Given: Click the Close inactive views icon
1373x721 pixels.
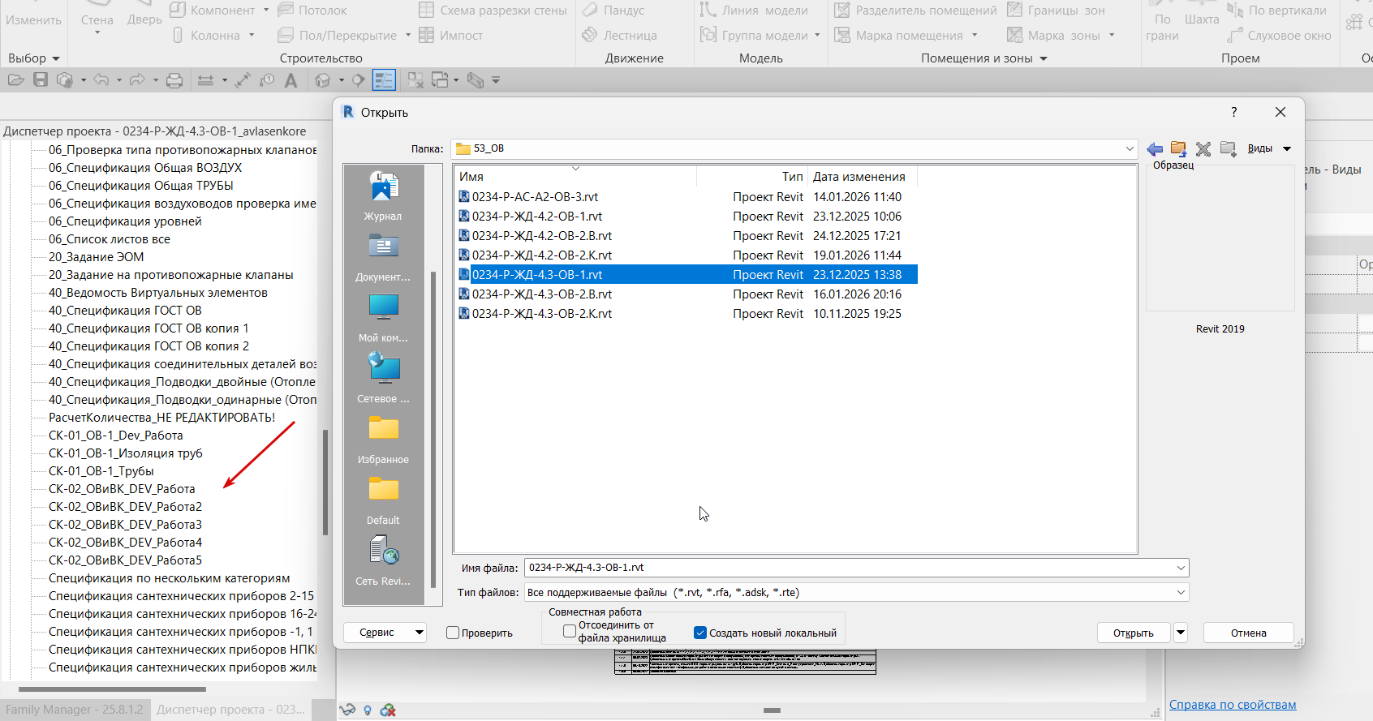Looking at the screenshot, I should pos(415,79).
